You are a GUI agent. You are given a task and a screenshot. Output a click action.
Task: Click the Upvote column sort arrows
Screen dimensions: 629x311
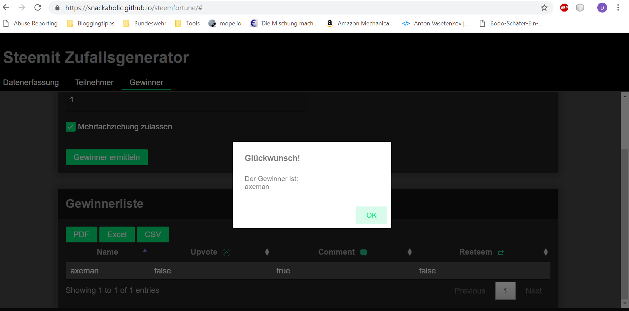tap(267, 252)
